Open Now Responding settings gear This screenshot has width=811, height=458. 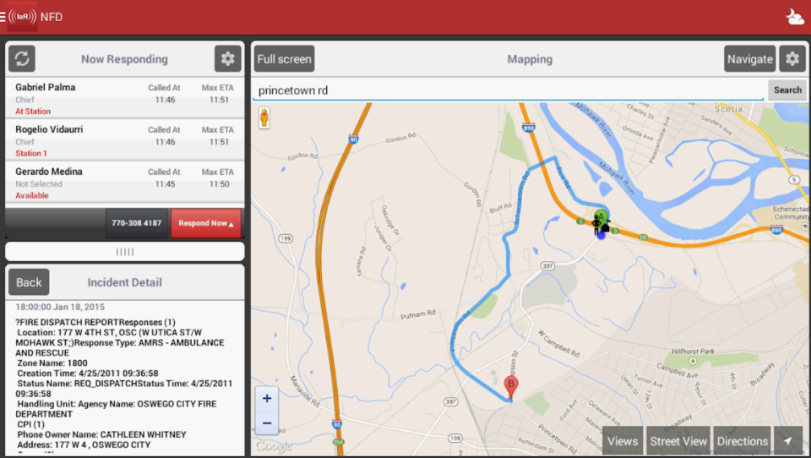(227, 58)
